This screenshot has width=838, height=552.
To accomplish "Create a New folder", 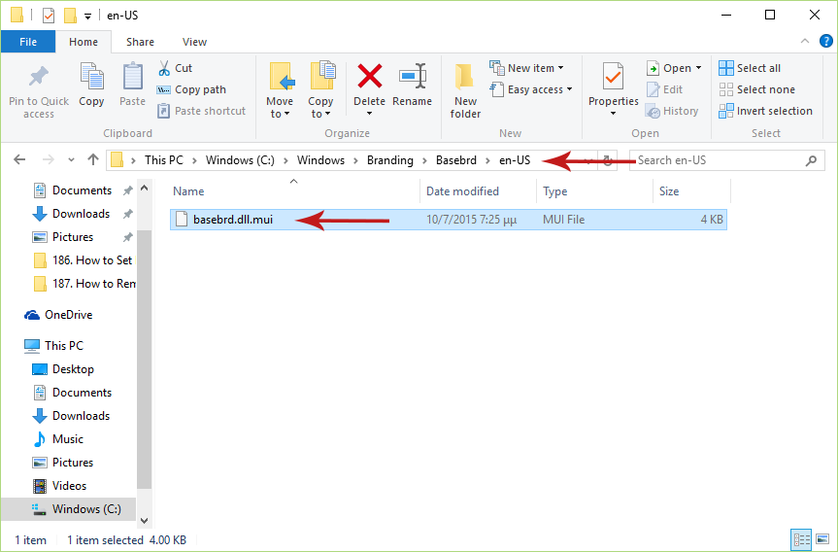I will (465, 91).
